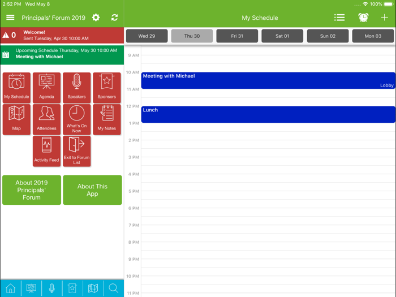Tap the refresh sync icon
This screenshot has height=297, width=396.
click(x=114, y=18)
